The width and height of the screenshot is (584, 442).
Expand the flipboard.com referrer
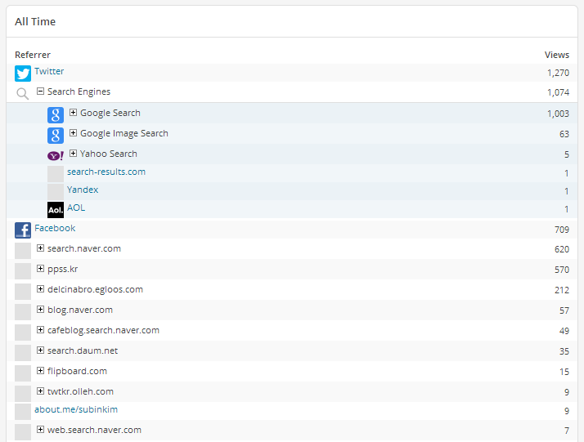coord(40,371)
